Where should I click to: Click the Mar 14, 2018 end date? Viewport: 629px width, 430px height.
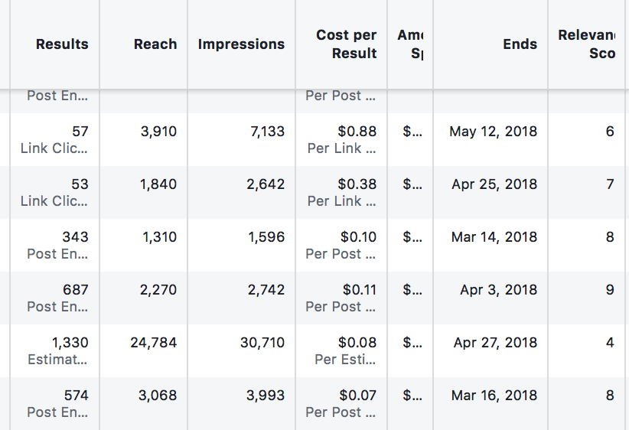pos(494,237)
